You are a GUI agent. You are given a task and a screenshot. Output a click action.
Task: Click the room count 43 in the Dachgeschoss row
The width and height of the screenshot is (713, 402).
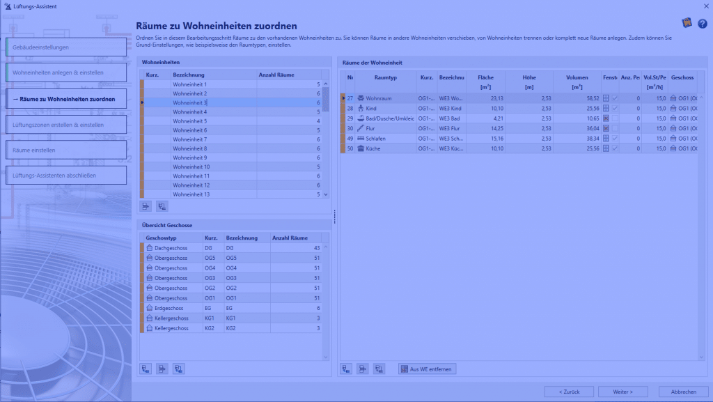click(x=317, y=248)
